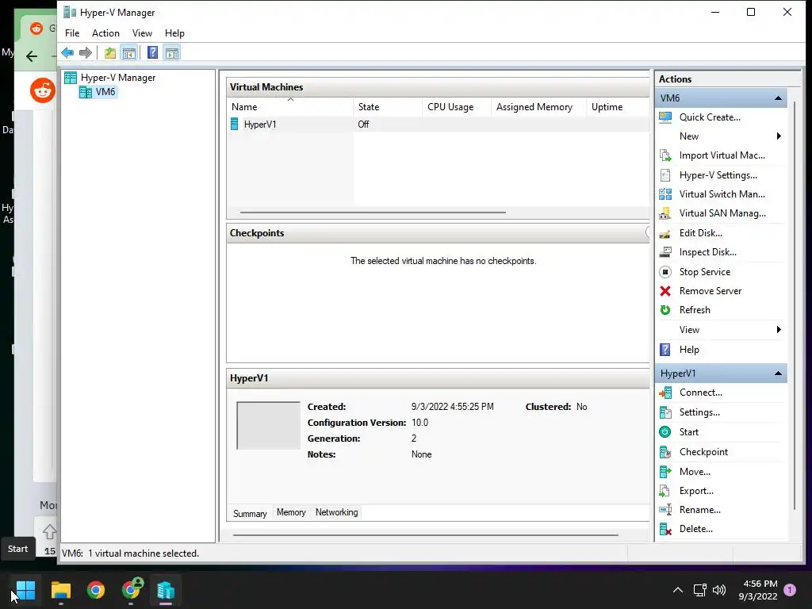Click the Checkpoint icon
This screenshot has width=812, height=609.
665,452
